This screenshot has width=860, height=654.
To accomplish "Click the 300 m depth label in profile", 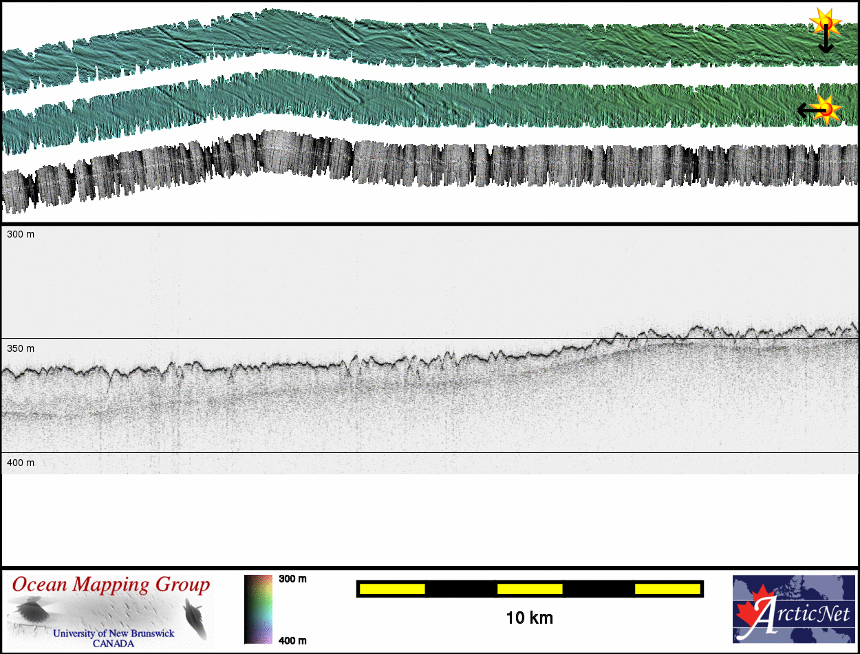I will (21, 235).
